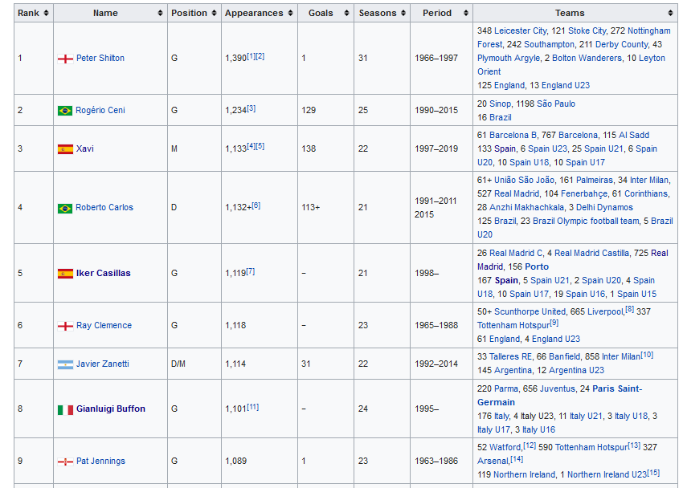683x488 pixels.
Task: Open Palmeiras team link
Action: coord(594,180)
